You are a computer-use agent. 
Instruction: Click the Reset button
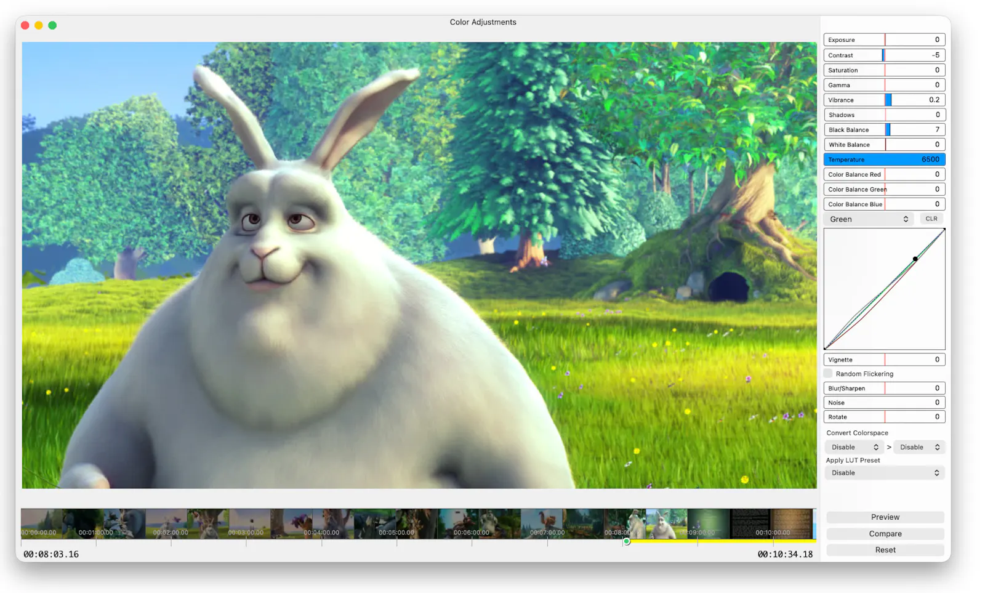click(x=885, y=550)
